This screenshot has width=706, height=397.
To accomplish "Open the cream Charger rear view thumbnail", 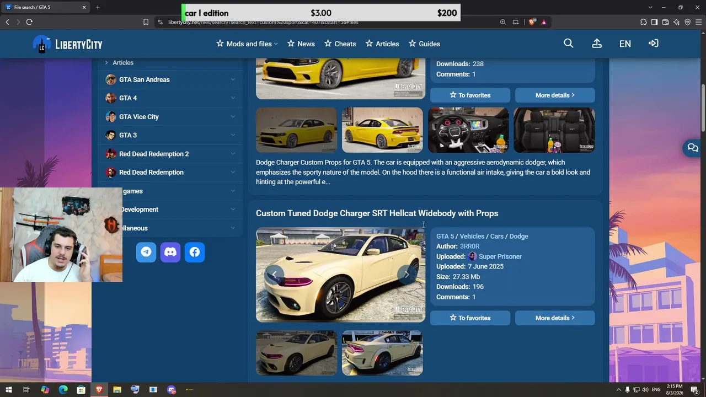I will [x=382, y=353].
